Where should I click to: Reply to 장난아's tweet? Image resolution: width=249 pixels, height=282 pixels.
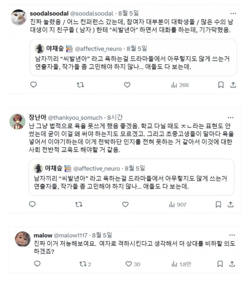(32, 204)
